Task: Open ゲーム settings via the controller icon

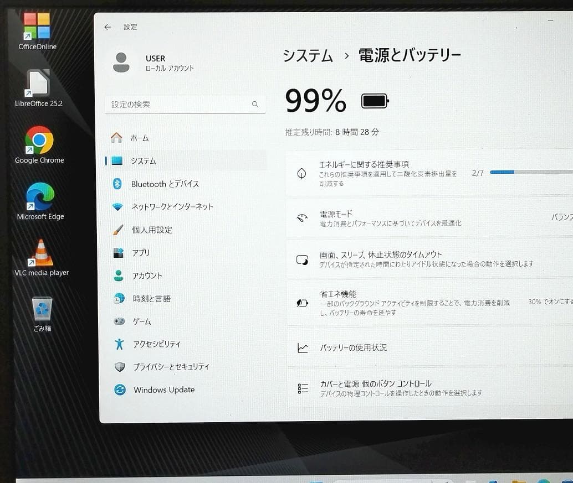Action: tap(120, 321)
